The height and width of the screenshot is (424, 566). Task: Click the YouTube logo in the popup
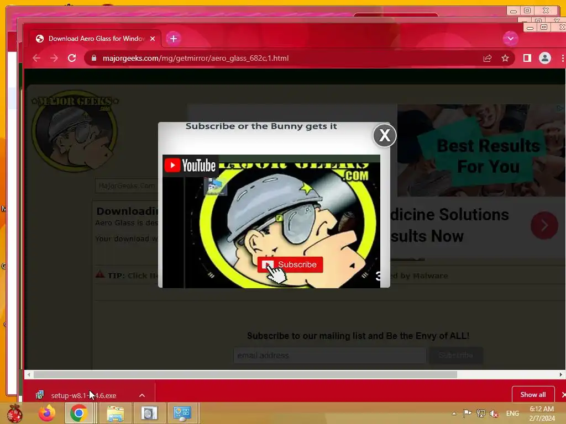(x=190, y=166)
